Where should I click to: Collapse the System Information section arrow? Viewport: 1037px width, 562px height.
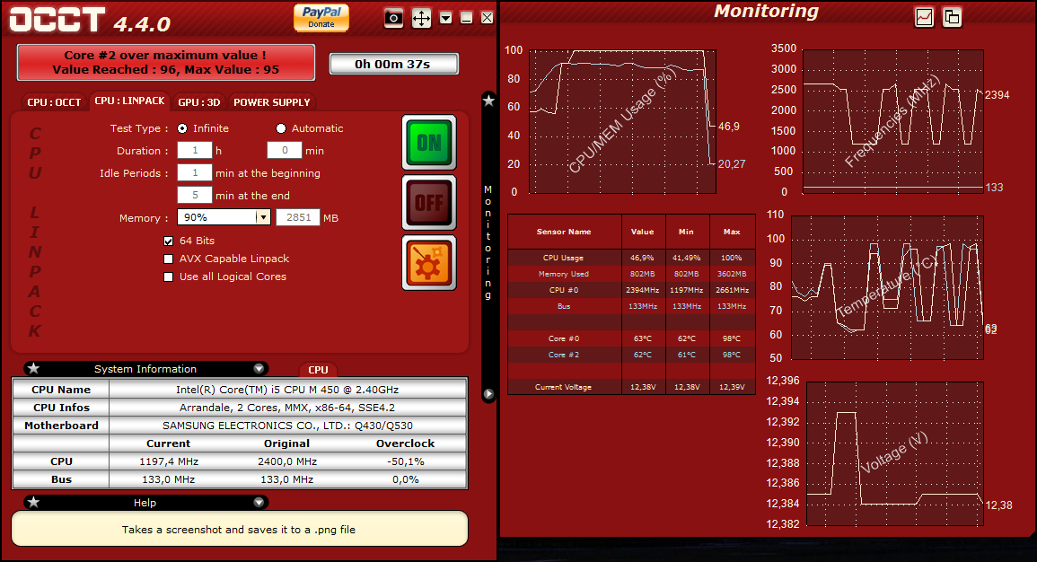tap(259, 369)
